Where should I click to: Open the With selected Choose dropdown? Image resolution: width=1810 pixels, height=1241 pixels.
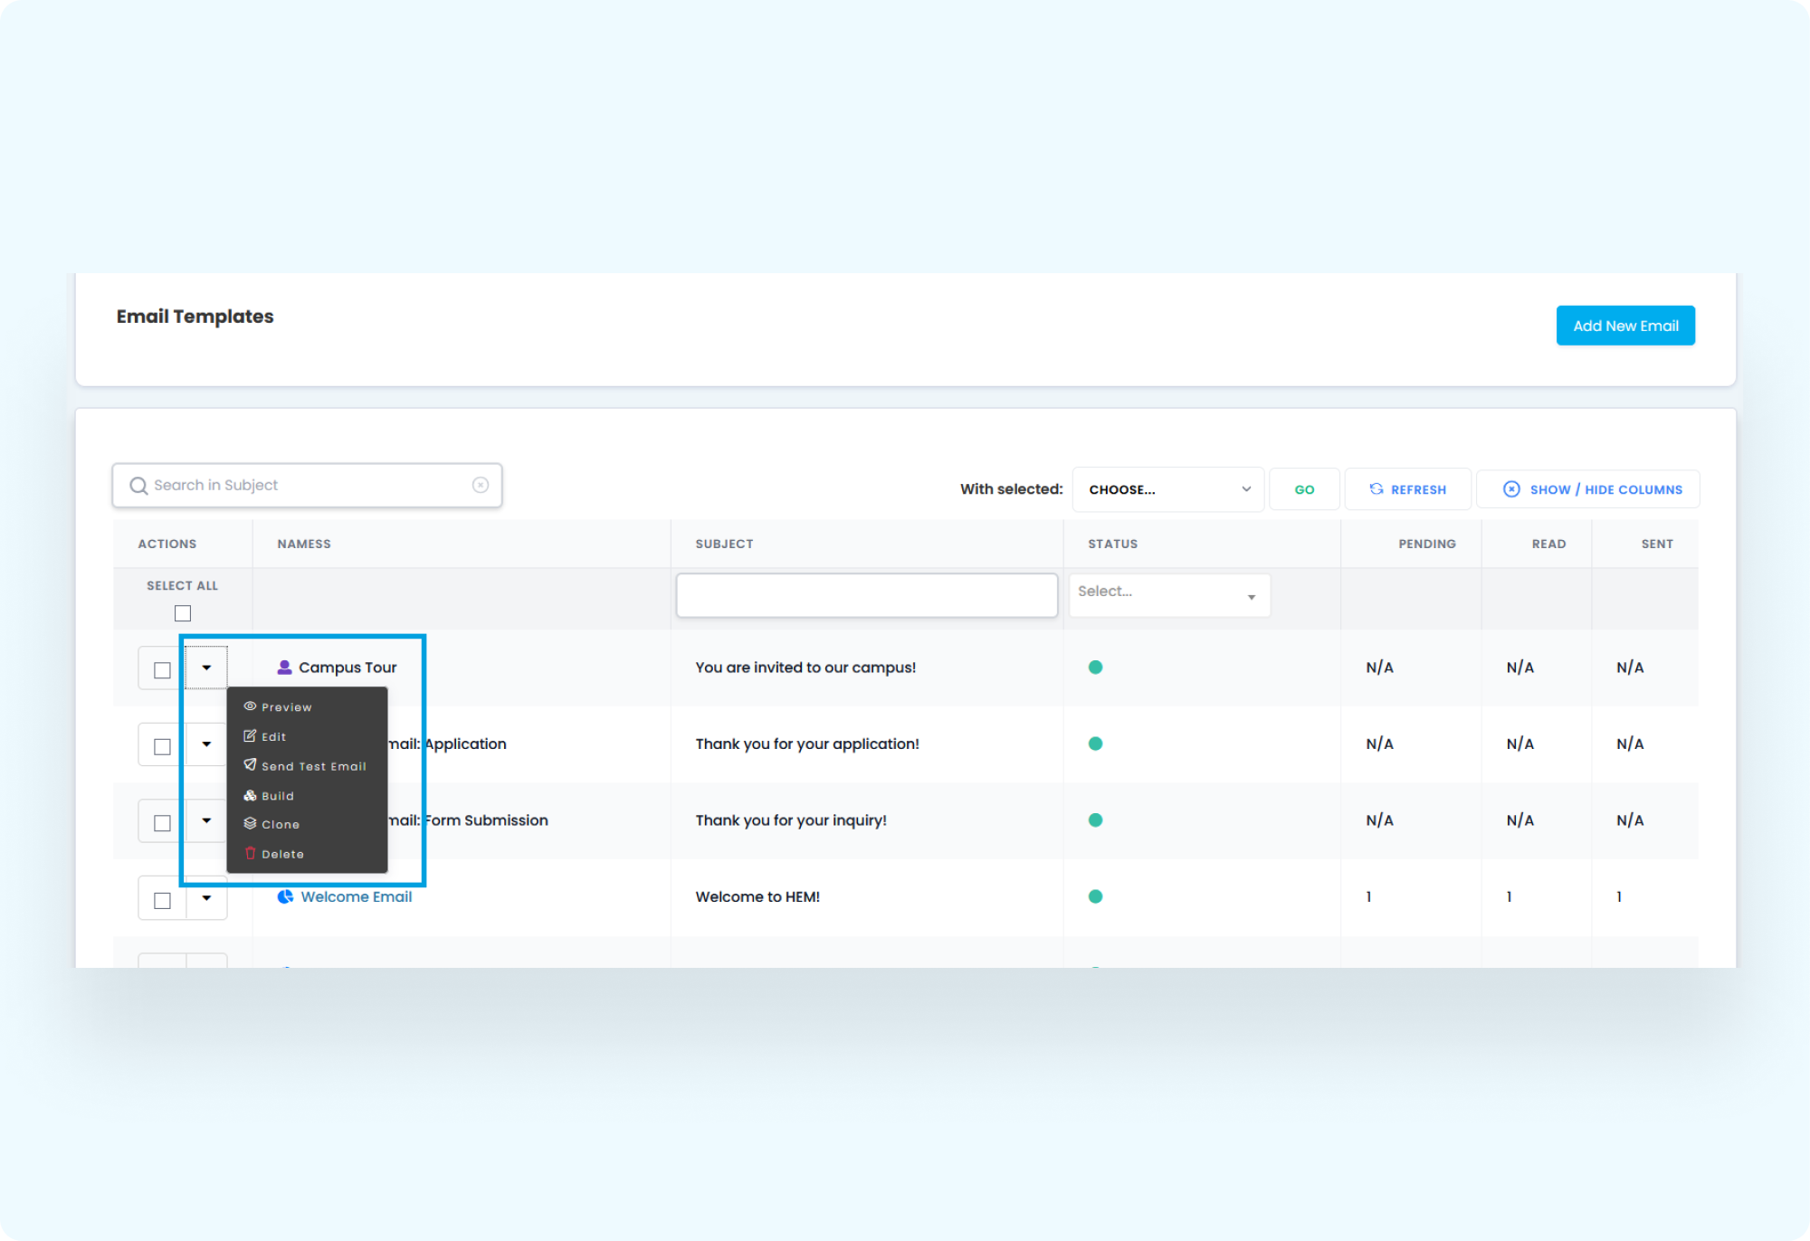(x=1167, y=489)
